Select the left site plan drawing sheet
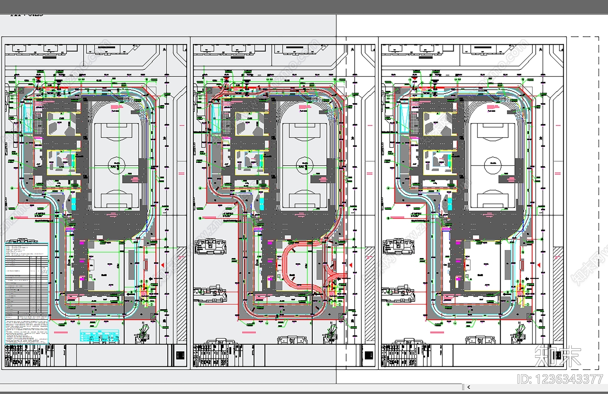 96,203
